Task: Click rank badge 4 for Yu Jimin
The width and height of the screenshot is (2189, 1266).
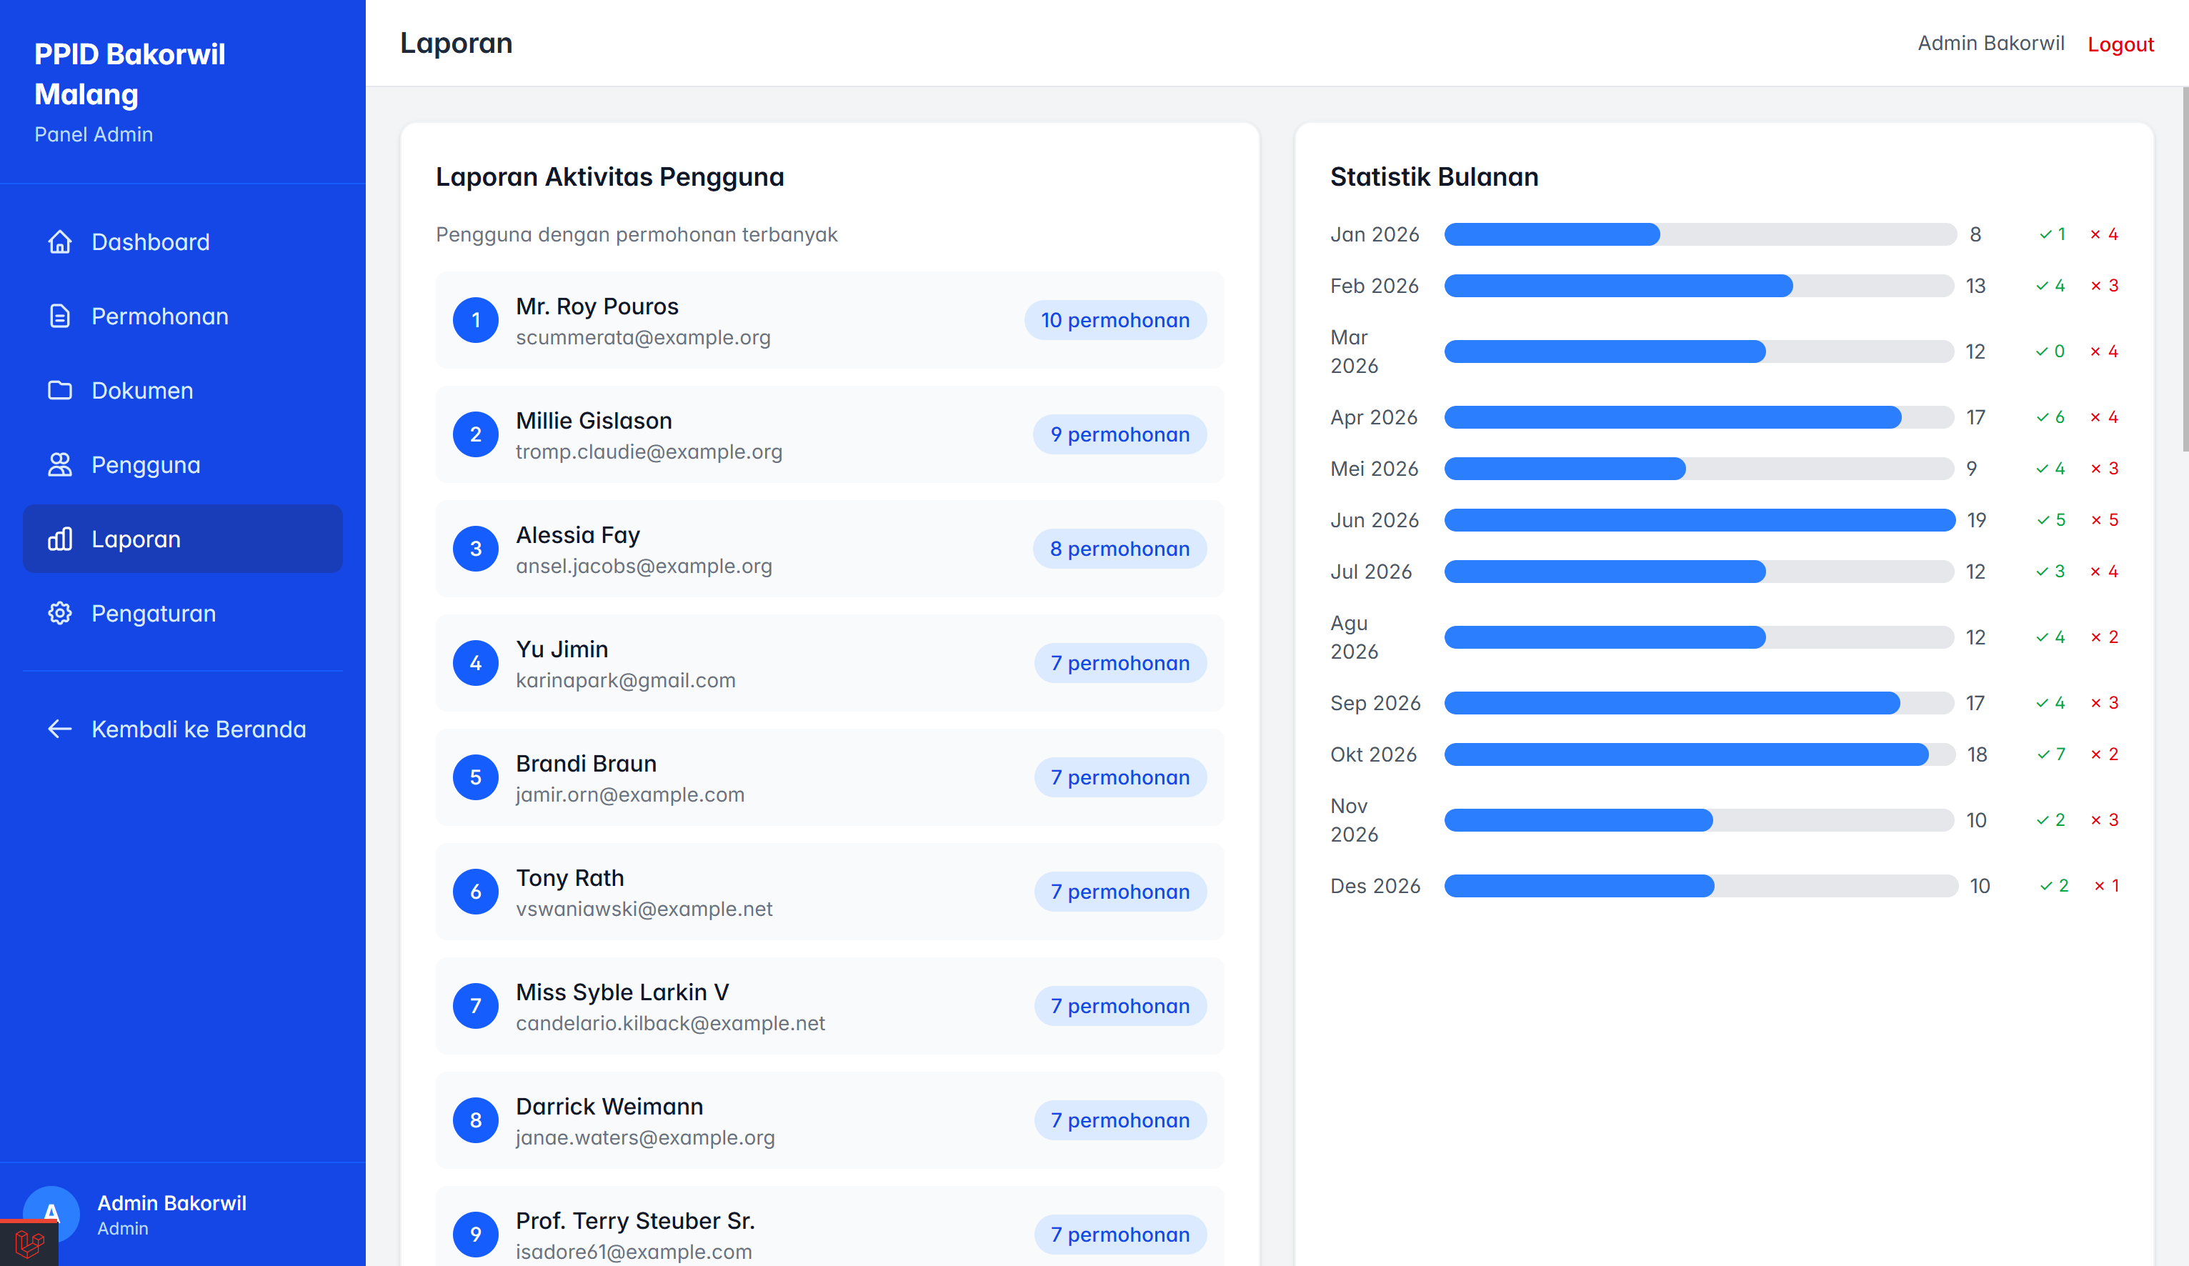Action: pos(476,663)
